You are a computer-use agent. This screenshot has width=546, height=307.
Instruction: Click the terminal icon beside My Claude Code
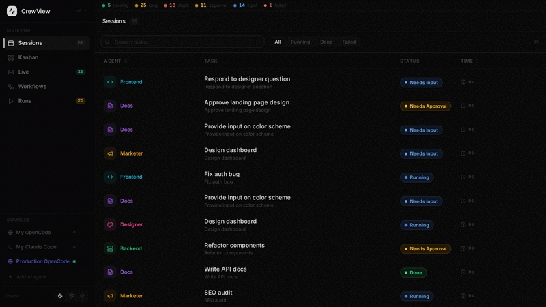point(10,247)
